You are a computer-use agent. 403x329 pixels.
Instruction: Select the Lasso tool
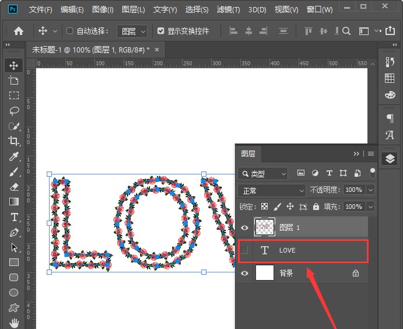point(14,110)
